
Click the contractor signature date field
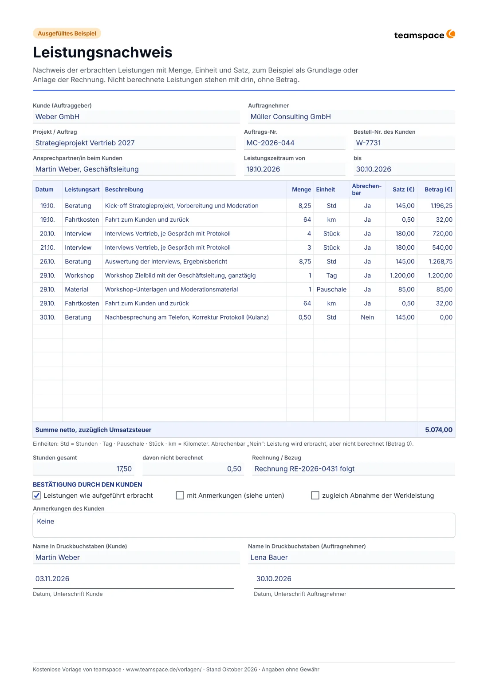click(x=354, y=579)
